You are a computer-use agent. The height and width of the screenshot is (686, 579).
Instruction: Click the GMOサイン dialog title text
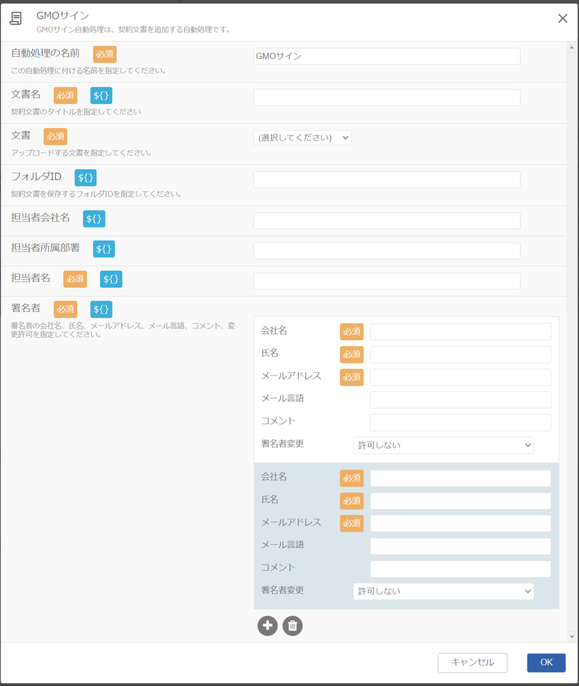(x=62, y=16)
